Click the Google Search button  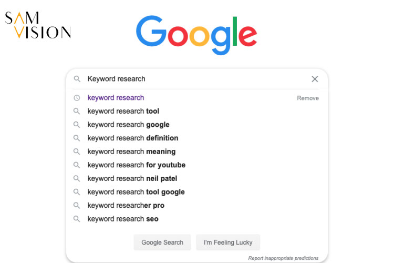162,242
